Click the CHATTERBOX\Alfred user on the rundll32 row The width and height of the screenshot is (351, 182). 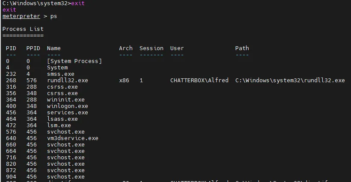(x=199, y=81)
